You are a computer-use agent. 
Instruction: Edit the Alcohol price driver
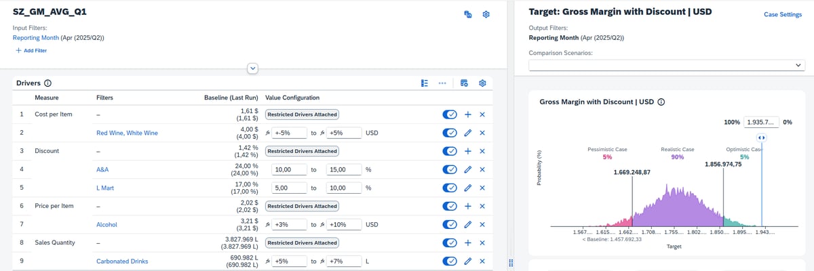point(468,224)
